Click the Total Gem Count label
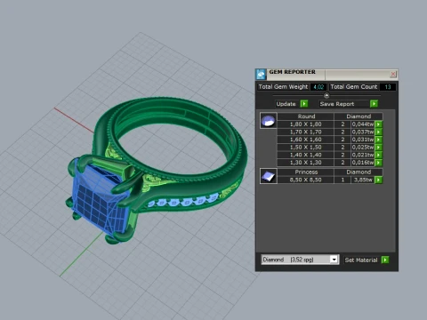427x320 pixels. tap(354, 87)
